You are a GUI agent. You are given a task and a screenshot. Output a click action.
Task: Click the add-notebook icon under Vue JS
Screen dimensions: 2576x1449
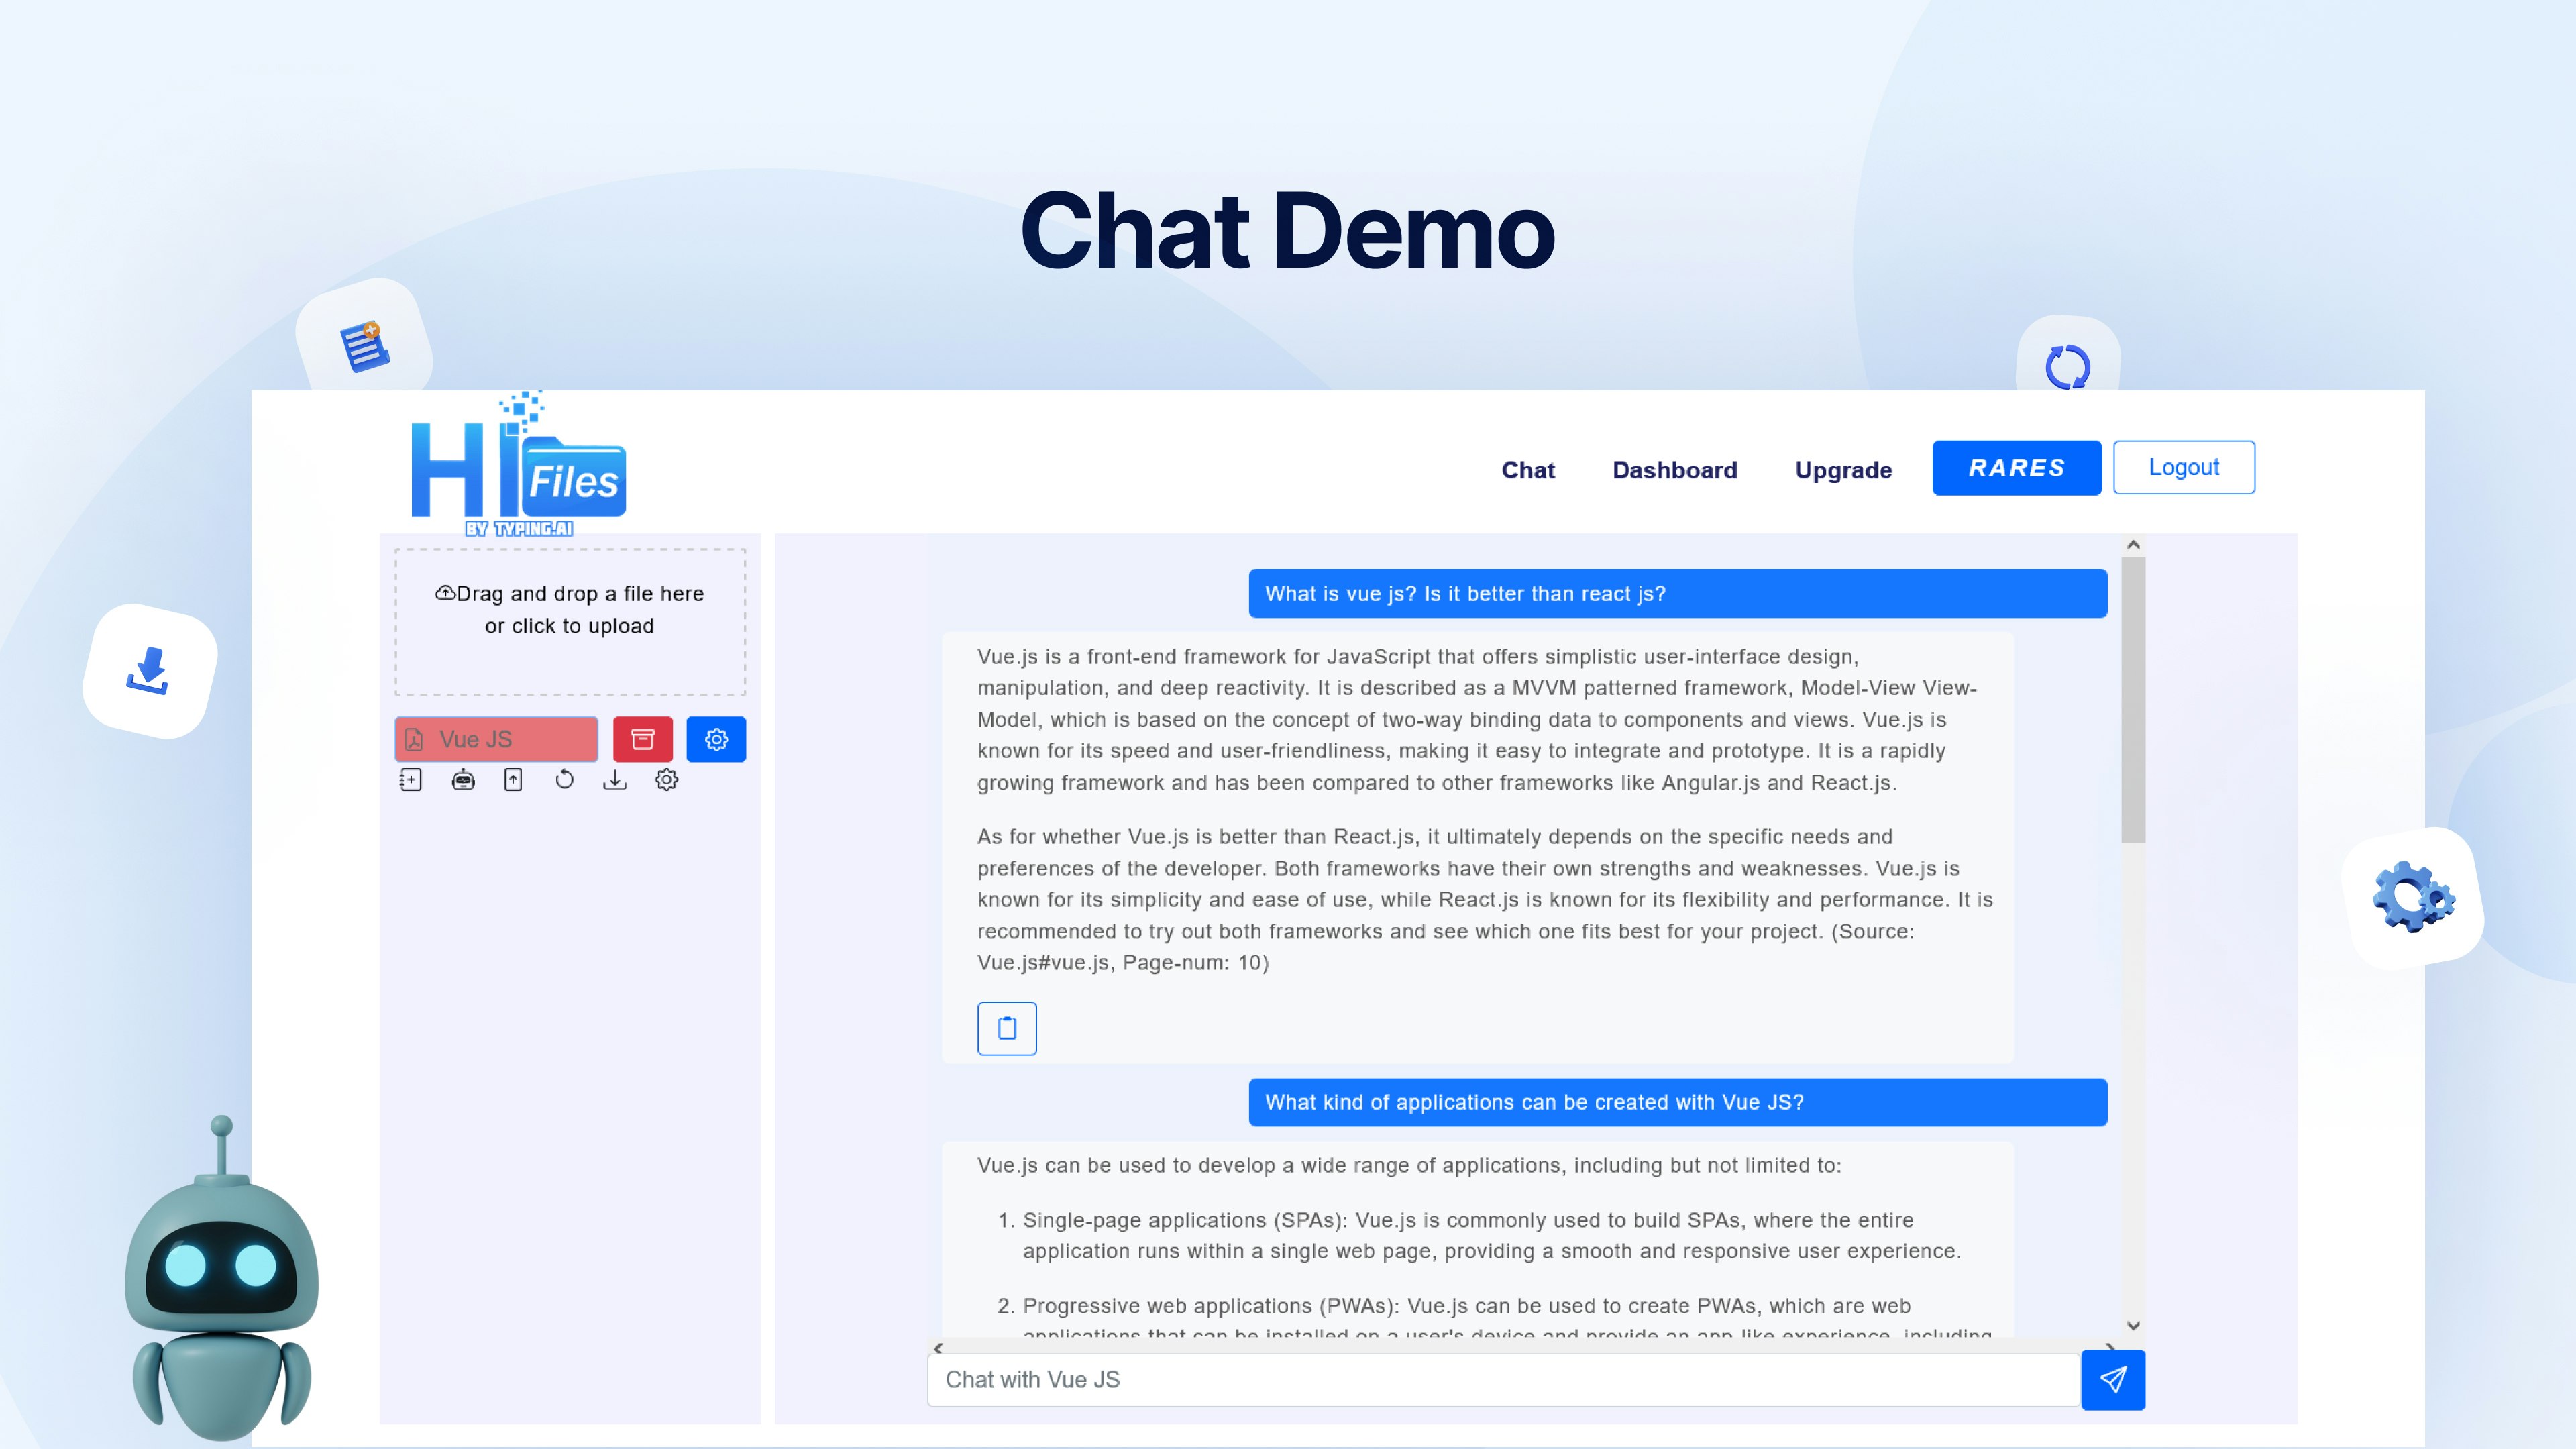click(411, 780)
